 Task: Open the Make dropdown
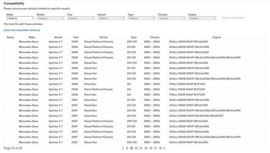pos(20,18)
